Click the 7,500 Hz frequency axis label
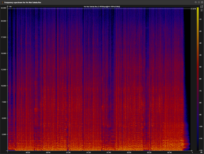204x154 pixels. (4, 102)
